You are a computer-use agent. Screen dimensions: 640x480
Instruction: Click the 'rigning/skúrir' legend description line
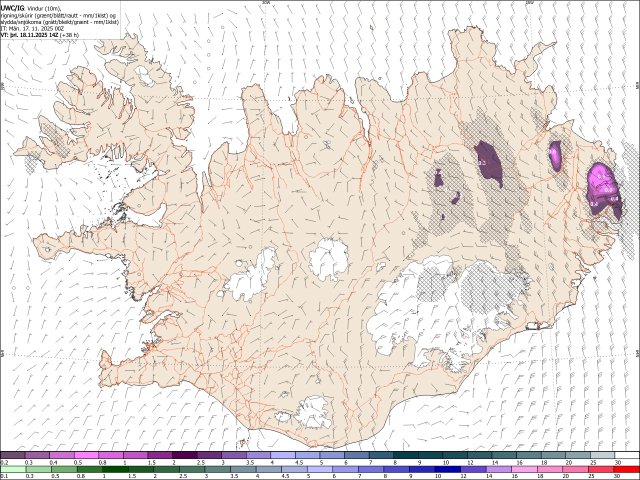tap(58, 15)
